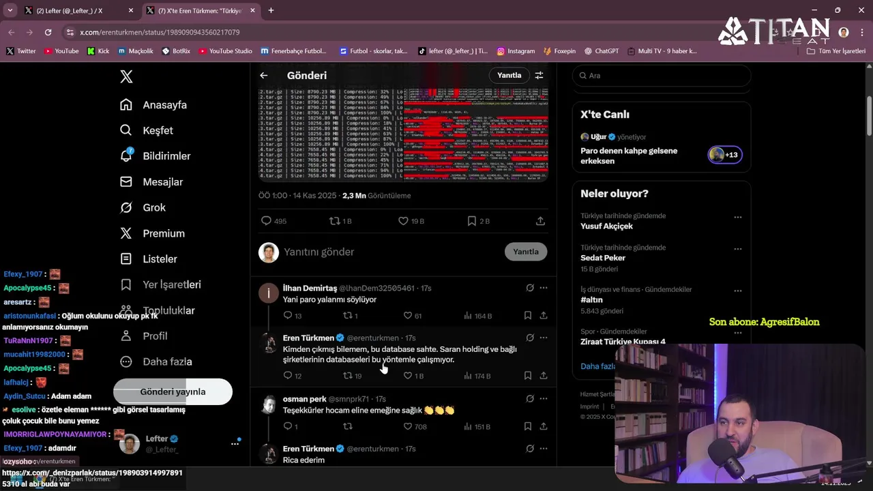Open Instagram bookmark
The image size is (873, 491).
point(516,51)
